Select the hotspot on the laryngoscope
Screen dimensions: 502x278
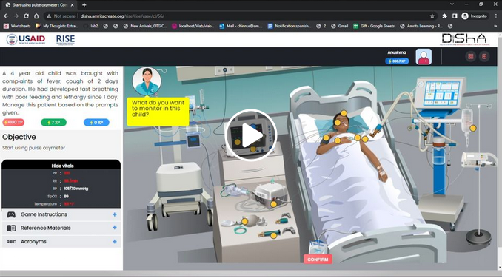[x=273, y=236]
